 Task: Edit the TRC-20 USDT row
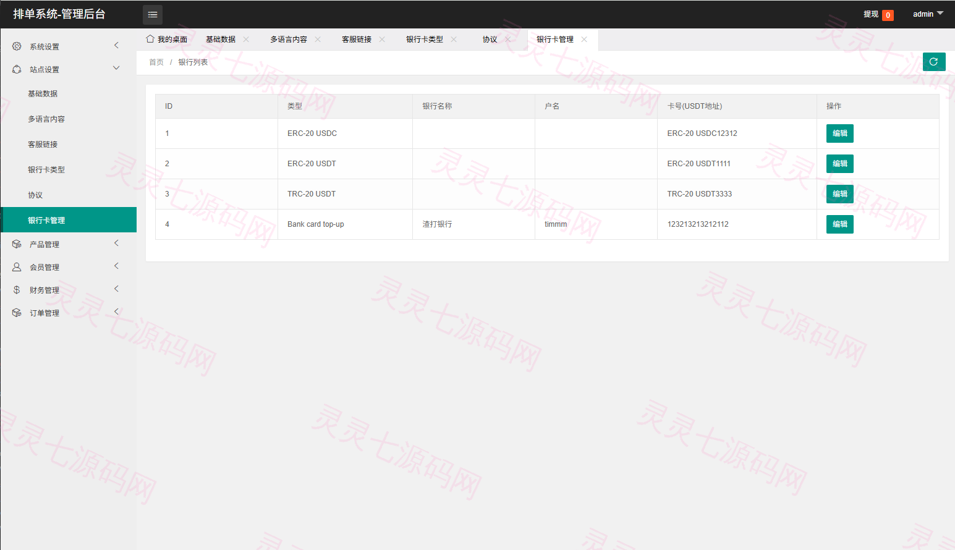pyautogui.click(x=839, y=194)
